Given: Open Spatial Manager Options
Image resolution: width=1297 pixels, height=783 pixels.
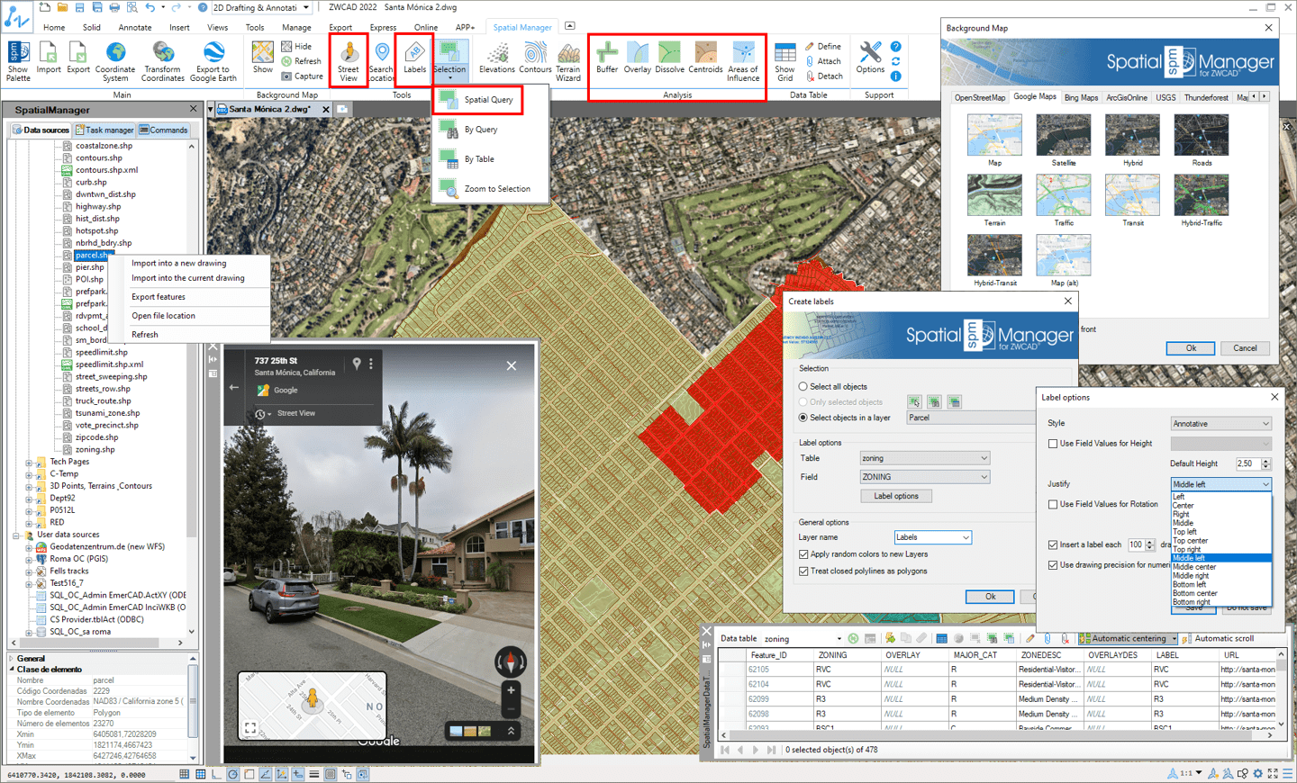Looking at the screenshot, I should (870, 58).
